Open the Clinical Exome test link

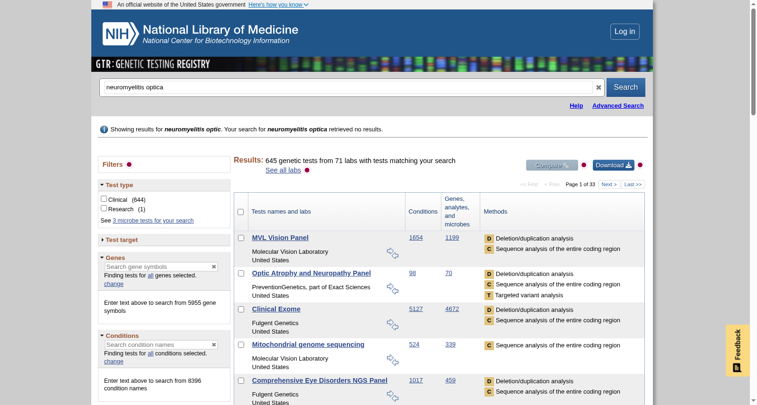click(276, 309)
